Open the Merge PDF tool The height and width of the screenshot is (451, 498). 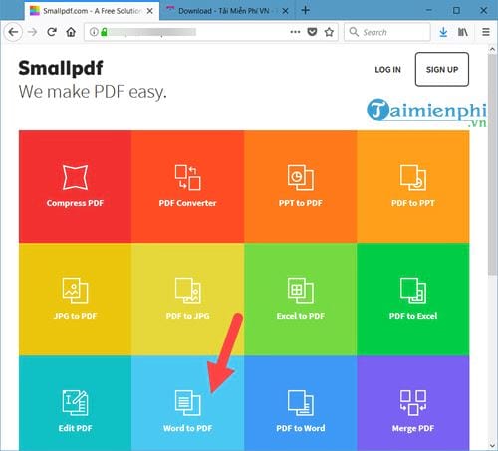[x=413, y=403]
